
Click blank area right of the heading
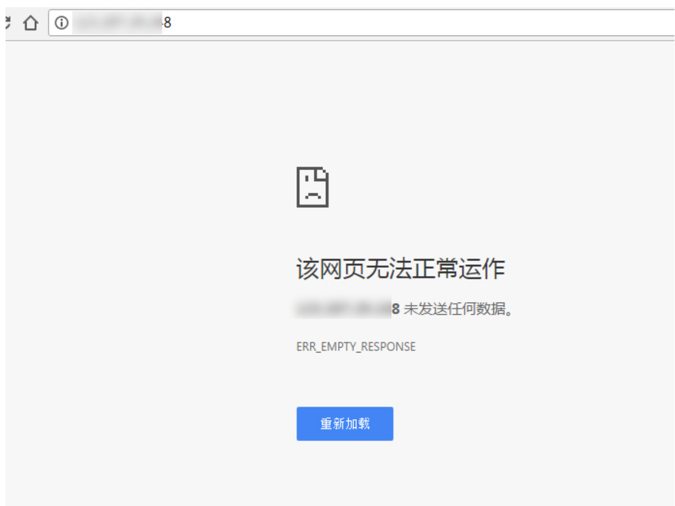tap(582, 270)
